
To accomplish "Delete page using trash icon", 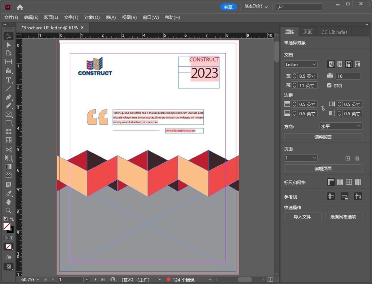I will (357, 158).
